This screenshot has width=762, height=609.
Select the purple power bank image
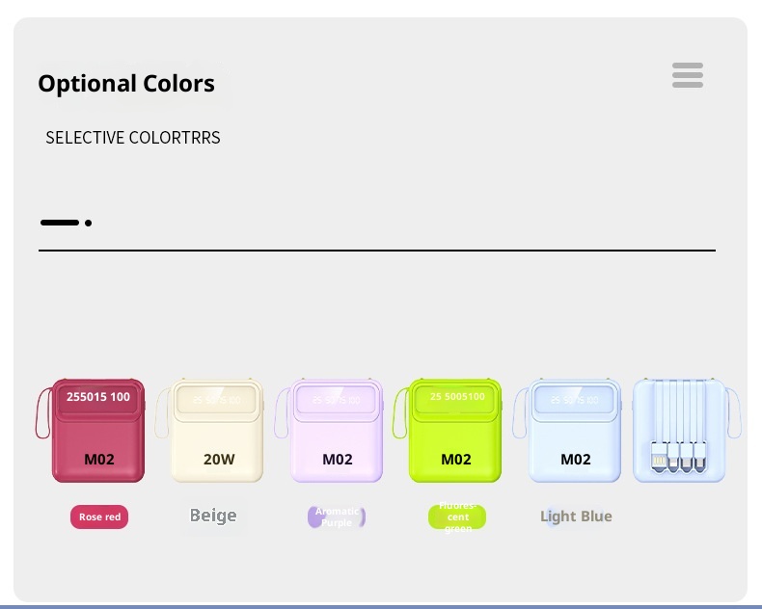coord(337,431)
